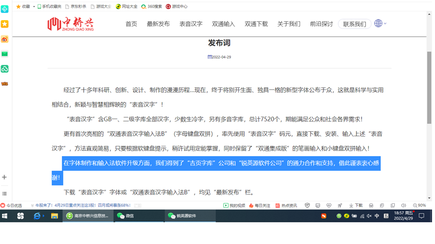Screen dimensions: 435x244
Task: Click the 中桥兴 site logo
Action: [x=71, y=24]
